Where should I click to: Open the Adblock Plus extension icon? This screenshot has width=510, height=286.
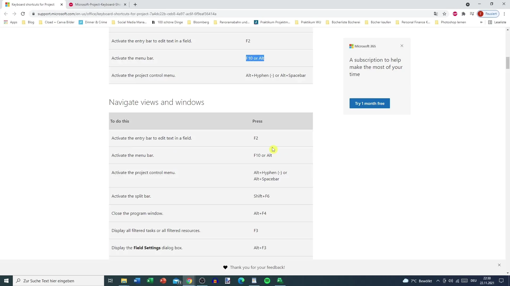pyautogui.click(x=455, y=14)
